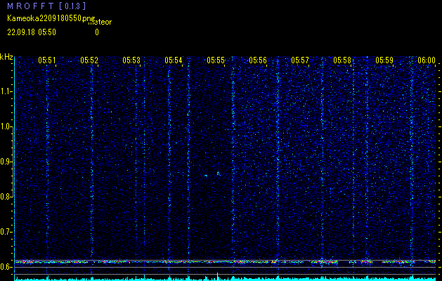Select the 06:00 time marker

427,60
